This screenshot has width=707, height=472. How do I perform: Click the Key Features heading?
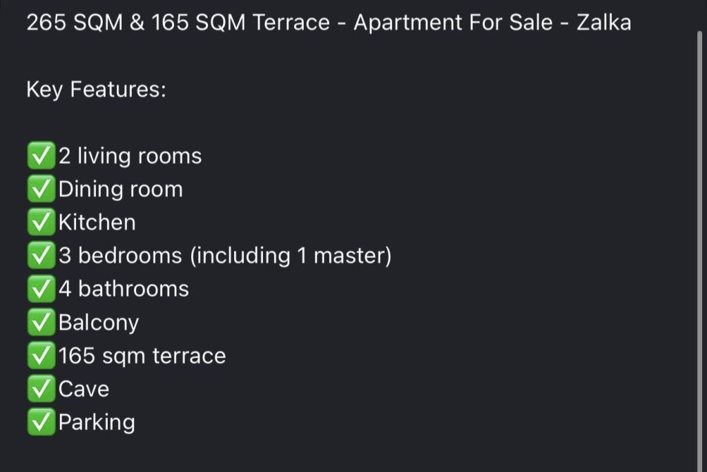pos(96,89)
